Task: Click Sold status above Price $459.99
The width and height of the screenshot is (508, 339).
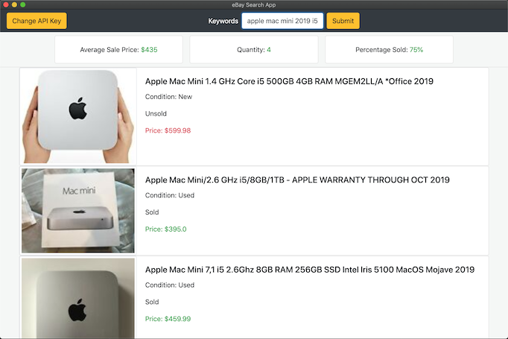Action: tap(152, 302)
